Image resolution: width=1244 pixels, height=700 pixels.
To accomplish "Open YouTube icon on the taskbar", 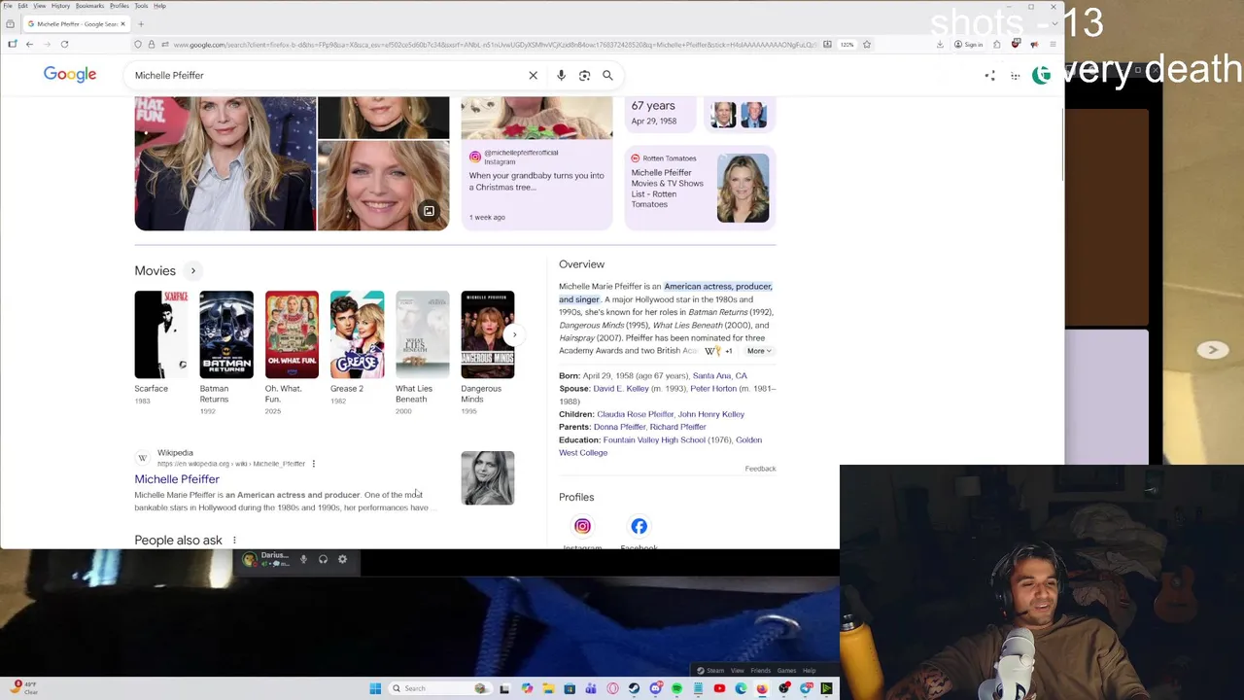I will point(719,688).
